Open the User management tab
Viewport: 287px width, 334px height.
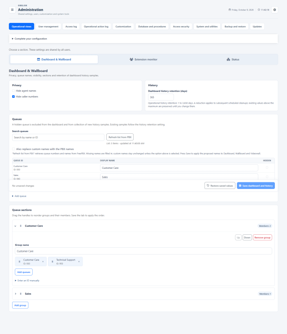click(48, 26)
